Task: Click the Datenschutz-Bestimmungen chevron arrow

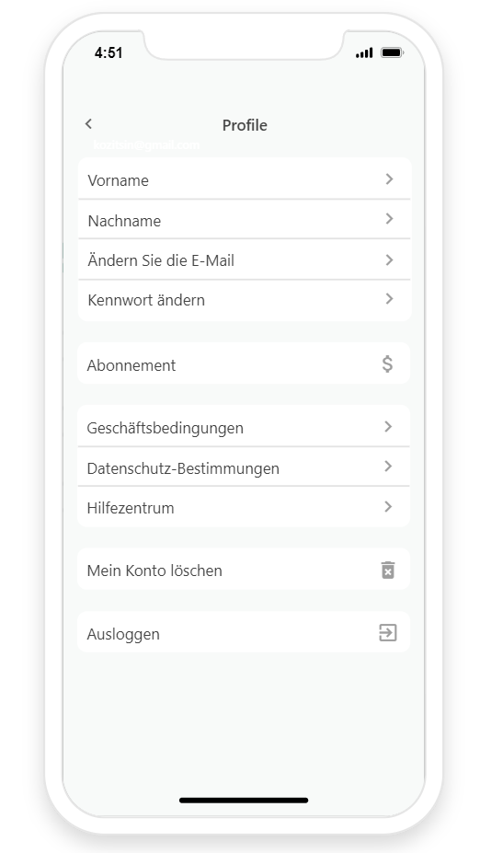Action: 388,467
